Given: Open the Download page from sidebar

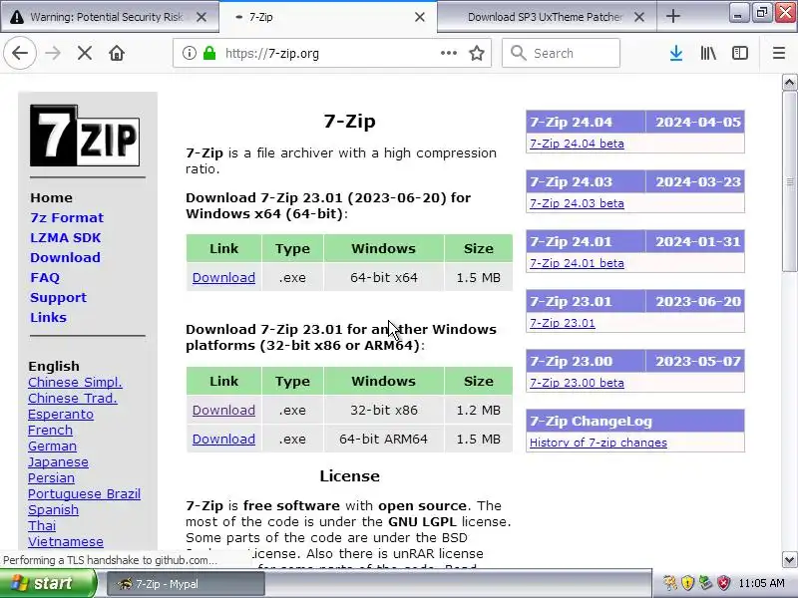Looking at the screenshot, I should pos(65,257).
